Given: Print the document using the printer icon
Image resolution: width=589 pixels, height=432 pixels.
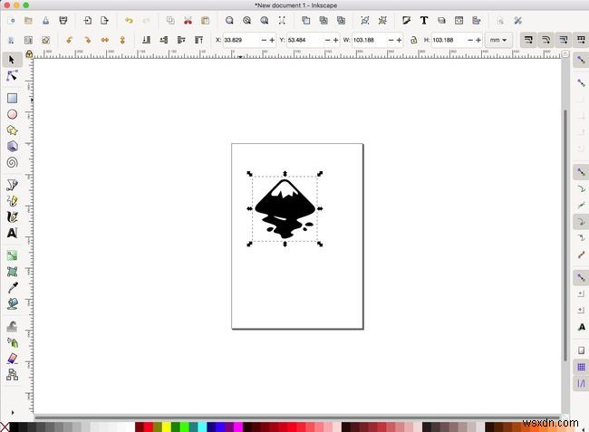Looking at the screenshot, I should [63, 21].
